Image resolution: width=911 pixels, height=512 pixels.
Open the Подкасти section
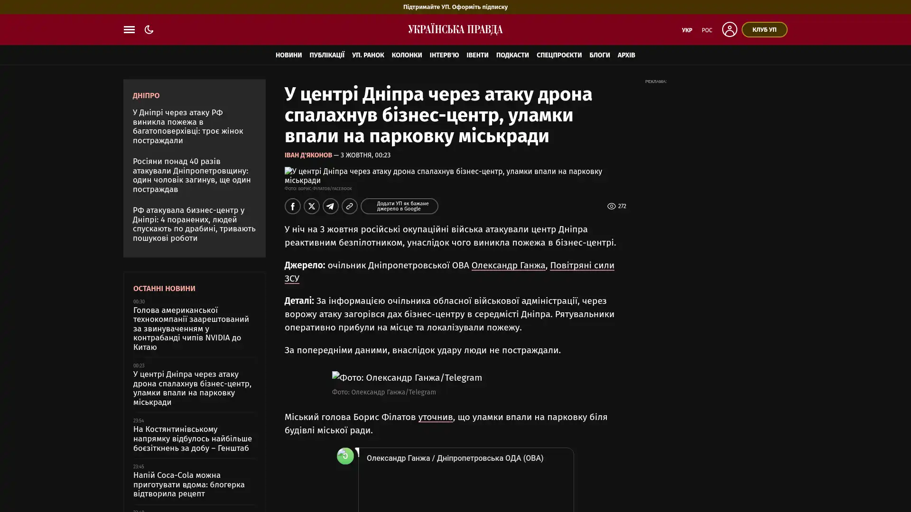512,55
